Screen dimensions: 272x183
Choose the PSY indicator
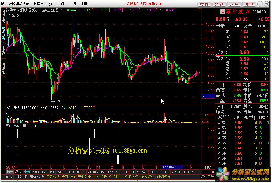click(190, 172)
